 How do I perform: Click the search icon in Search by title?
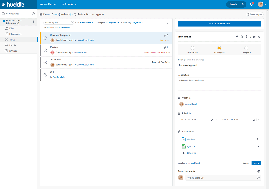tap(72, 23)
